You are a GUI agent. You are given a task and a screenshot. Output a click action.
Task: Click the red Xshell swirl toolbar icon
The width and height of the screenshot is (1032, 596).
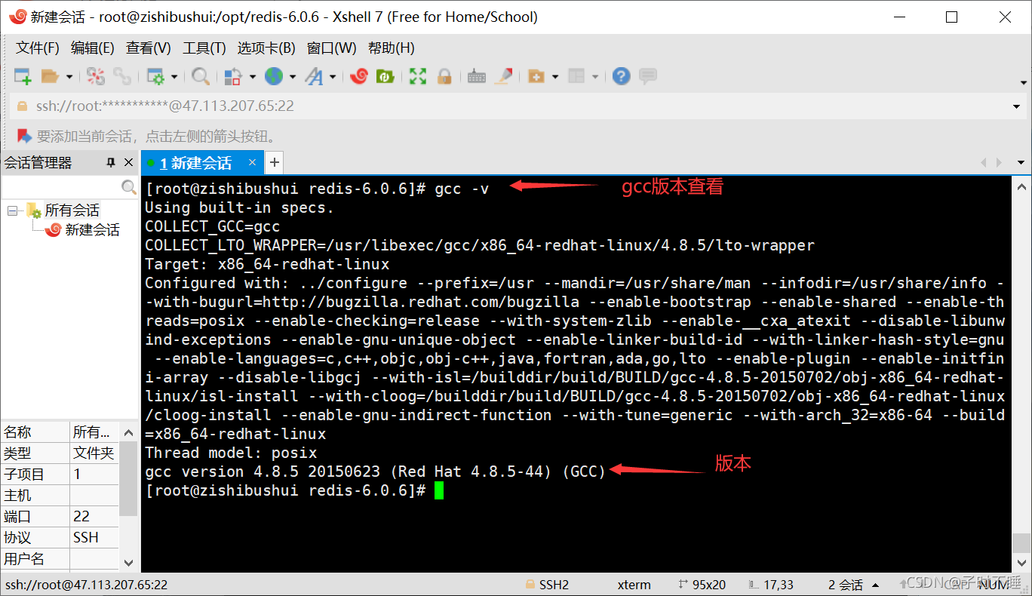pos(359,76)
